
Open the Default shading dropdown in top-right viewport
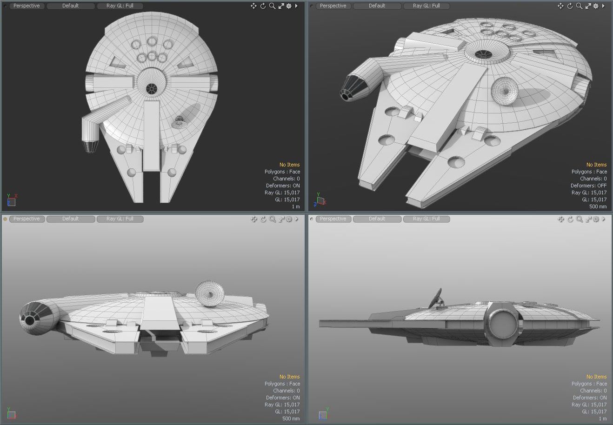tap(377, 6)
